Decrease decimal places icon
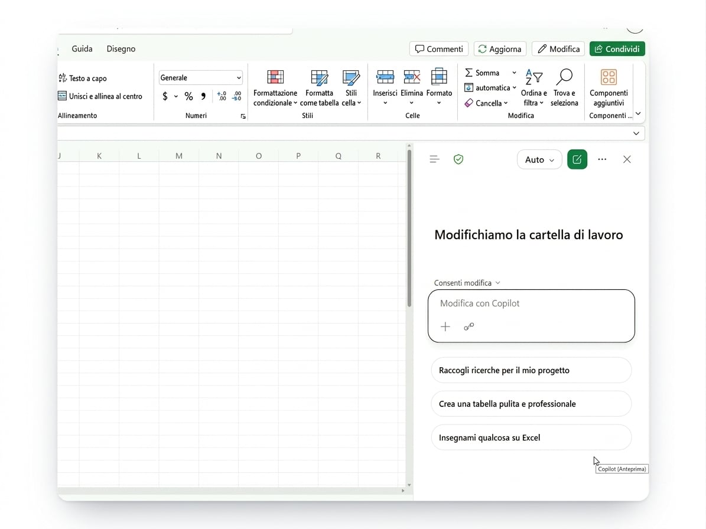This screenshot has height=529, width=706. point(236,96)
